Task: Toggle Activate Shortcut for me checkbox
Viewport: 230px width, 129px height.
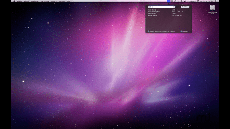Action: pos(149,31)
